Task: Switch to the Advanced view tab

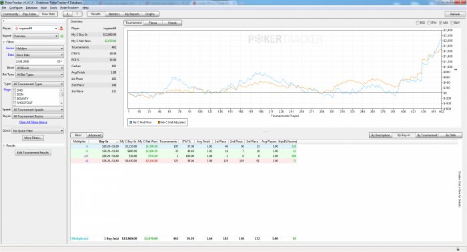Action: pos(95,135)
